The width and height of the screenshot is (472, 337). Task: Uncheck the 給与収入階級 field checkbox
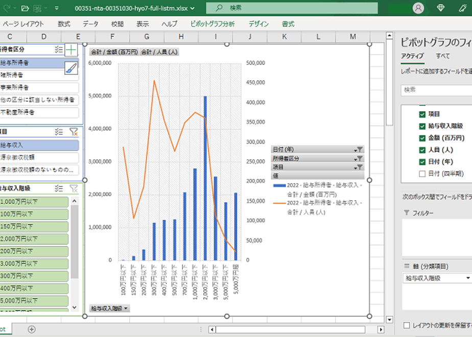(x=422, y=126)
